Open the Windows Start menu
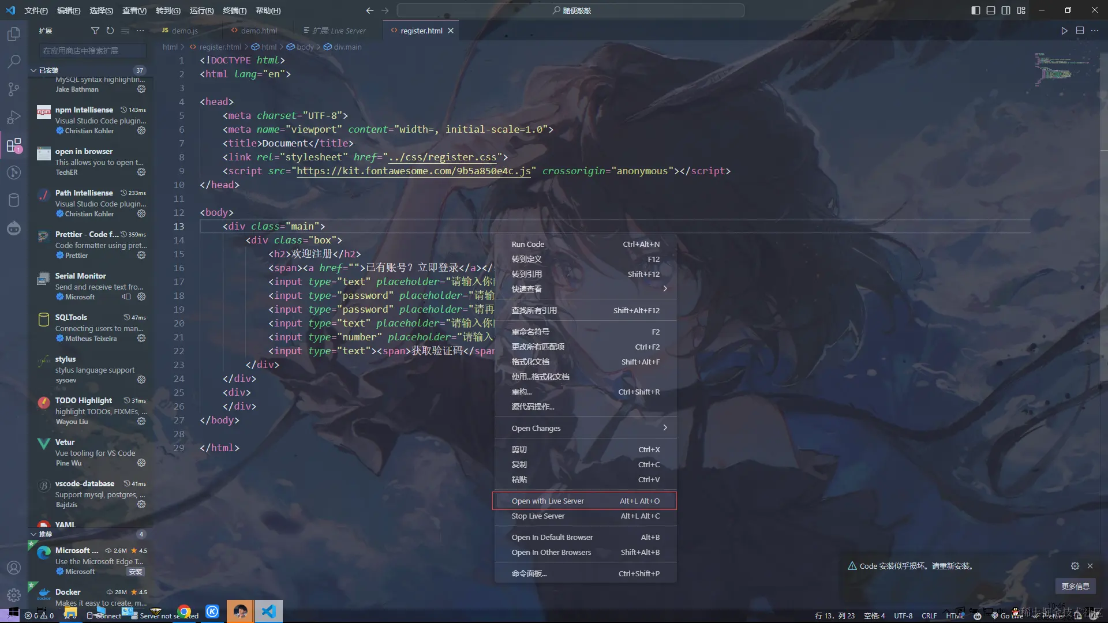This screenshot has width=1108, height=623. tap(14, 611)
